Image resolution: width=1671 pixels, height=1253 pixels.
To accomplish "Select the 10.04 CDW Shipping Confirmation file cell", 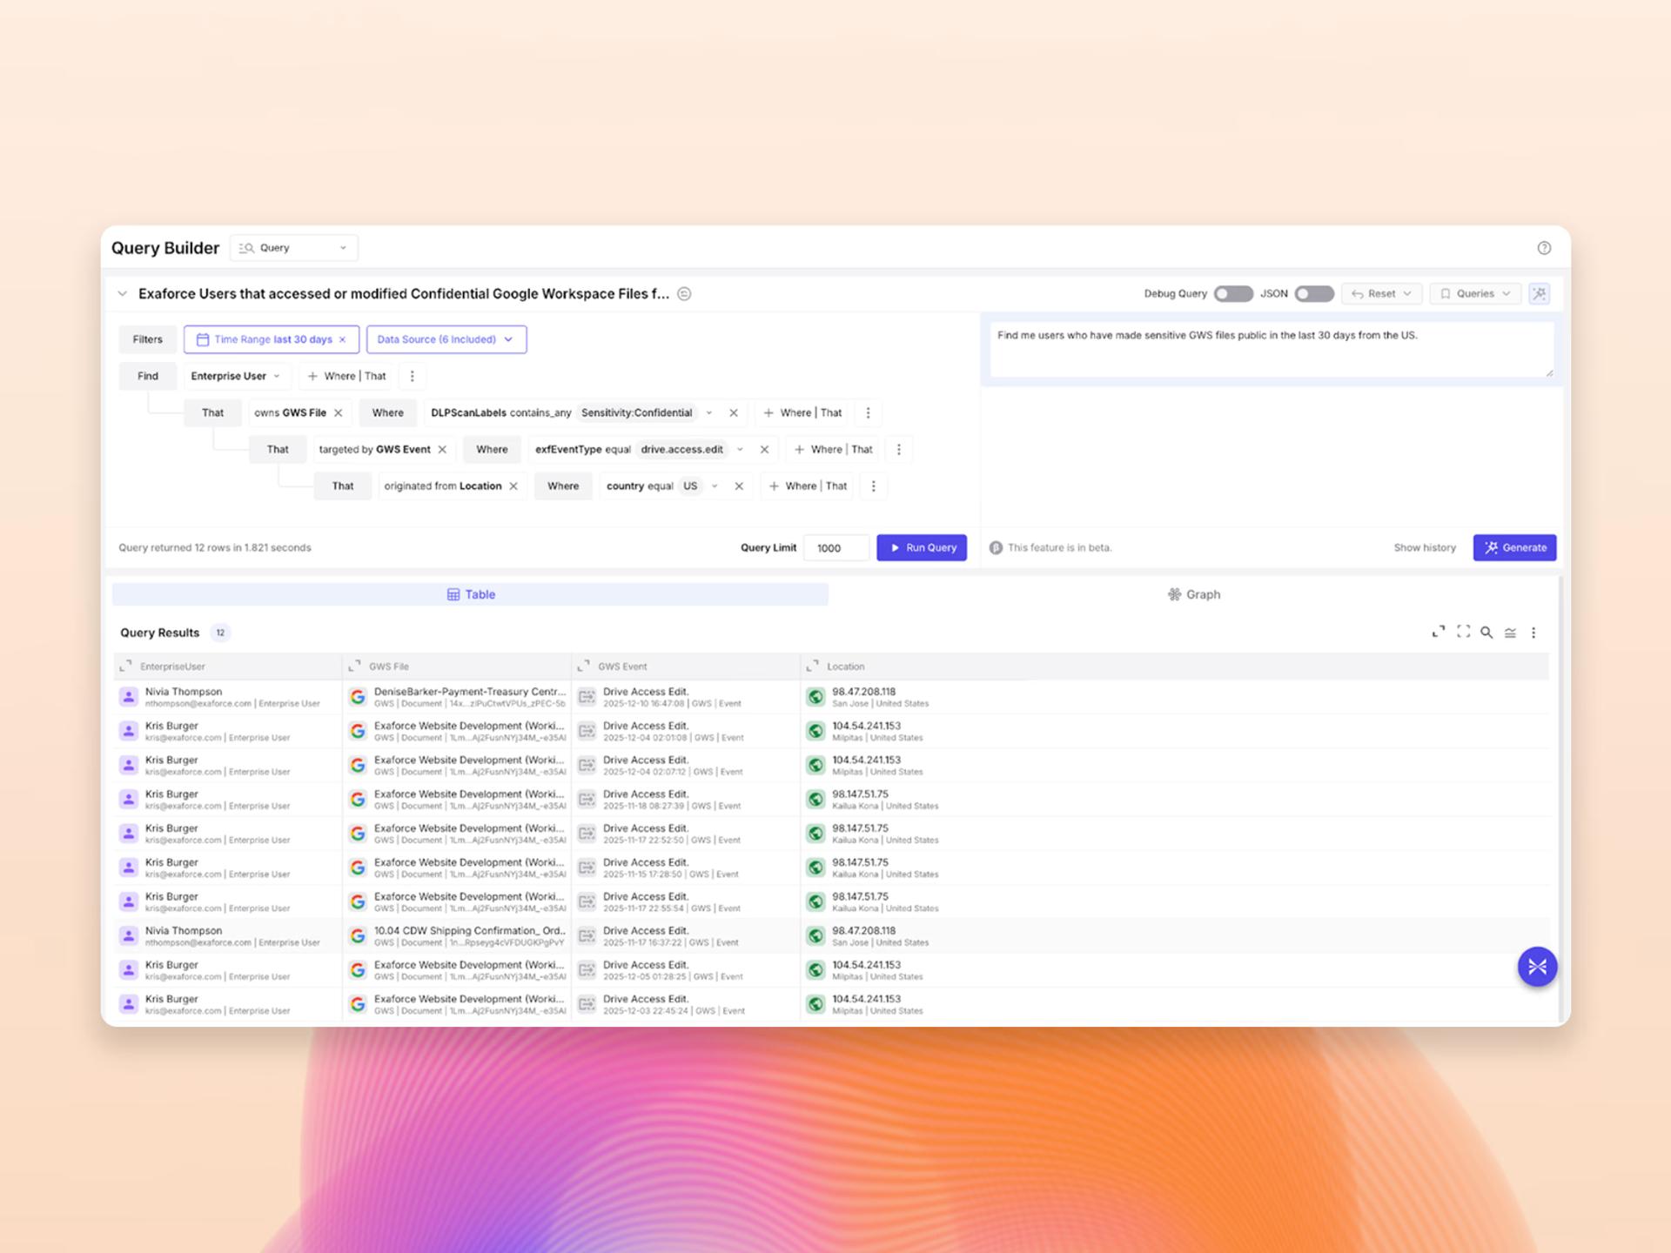I will click(x=458, y=936).
